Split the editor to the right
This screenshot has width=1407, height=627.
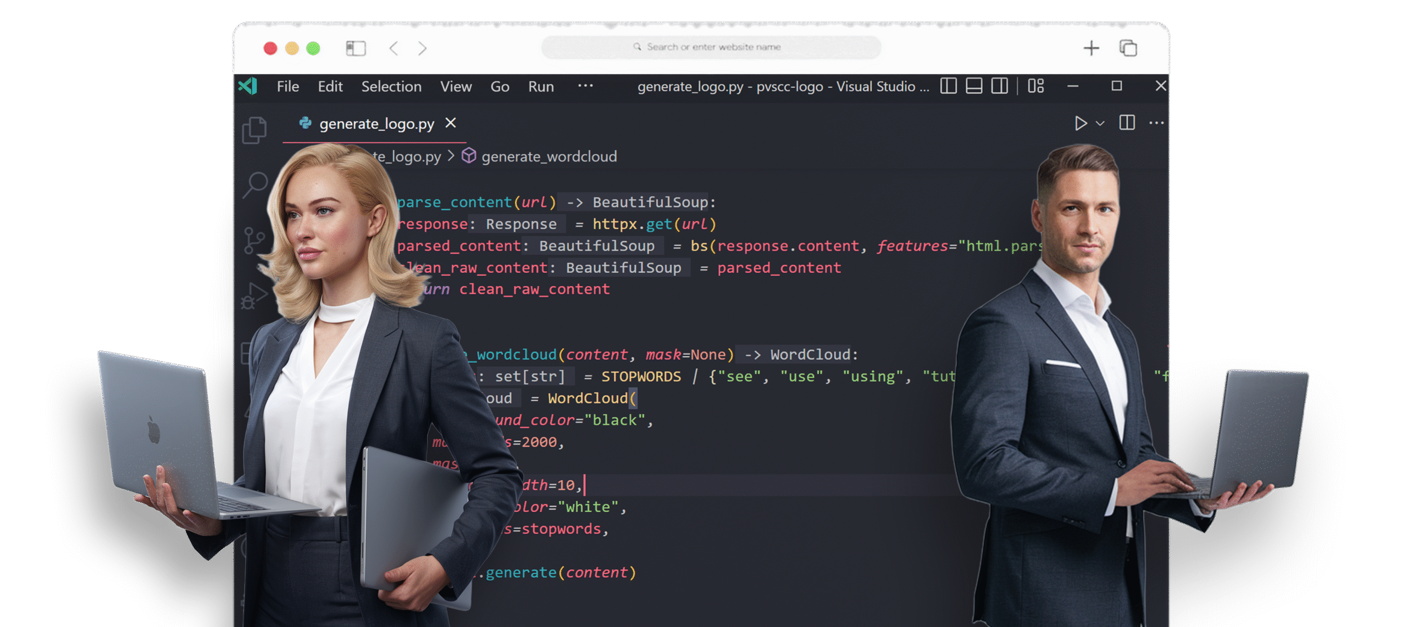pos(1127,123)
